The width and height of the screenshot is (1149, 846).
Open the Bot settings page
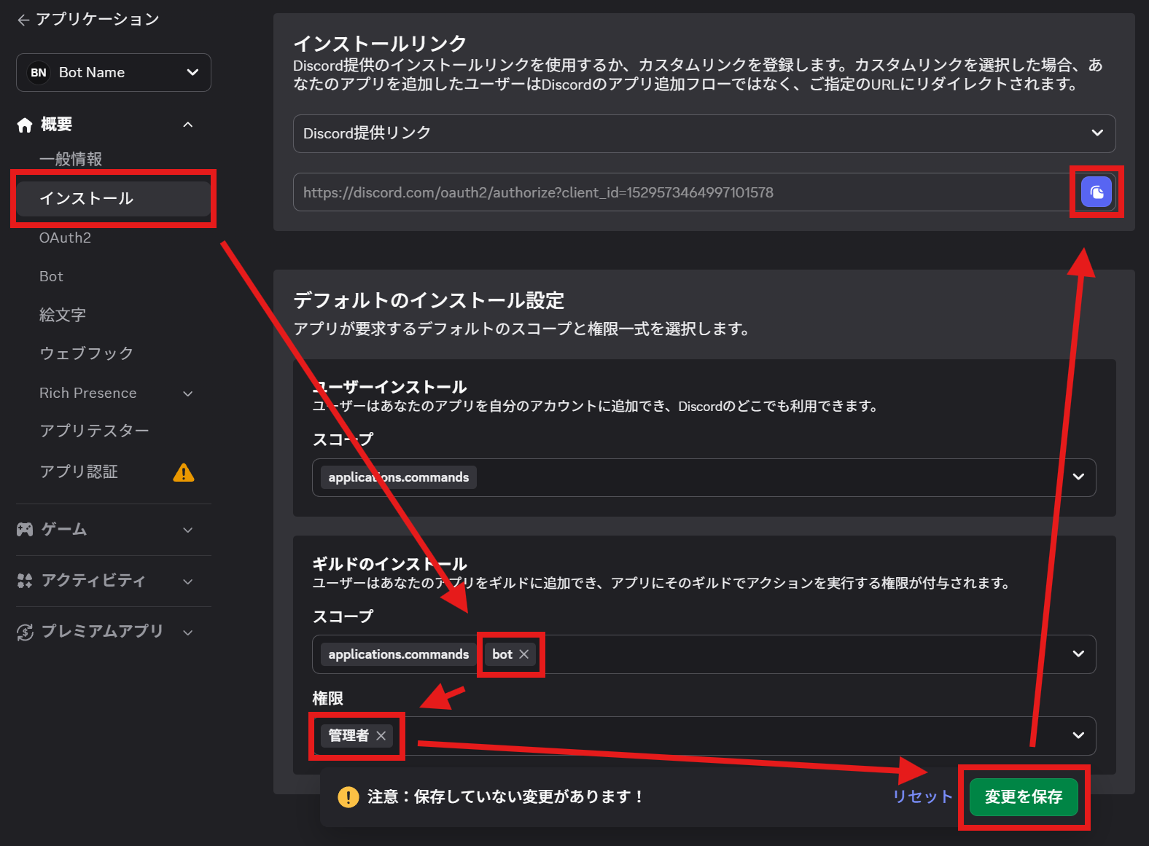(x=51, y=276)
